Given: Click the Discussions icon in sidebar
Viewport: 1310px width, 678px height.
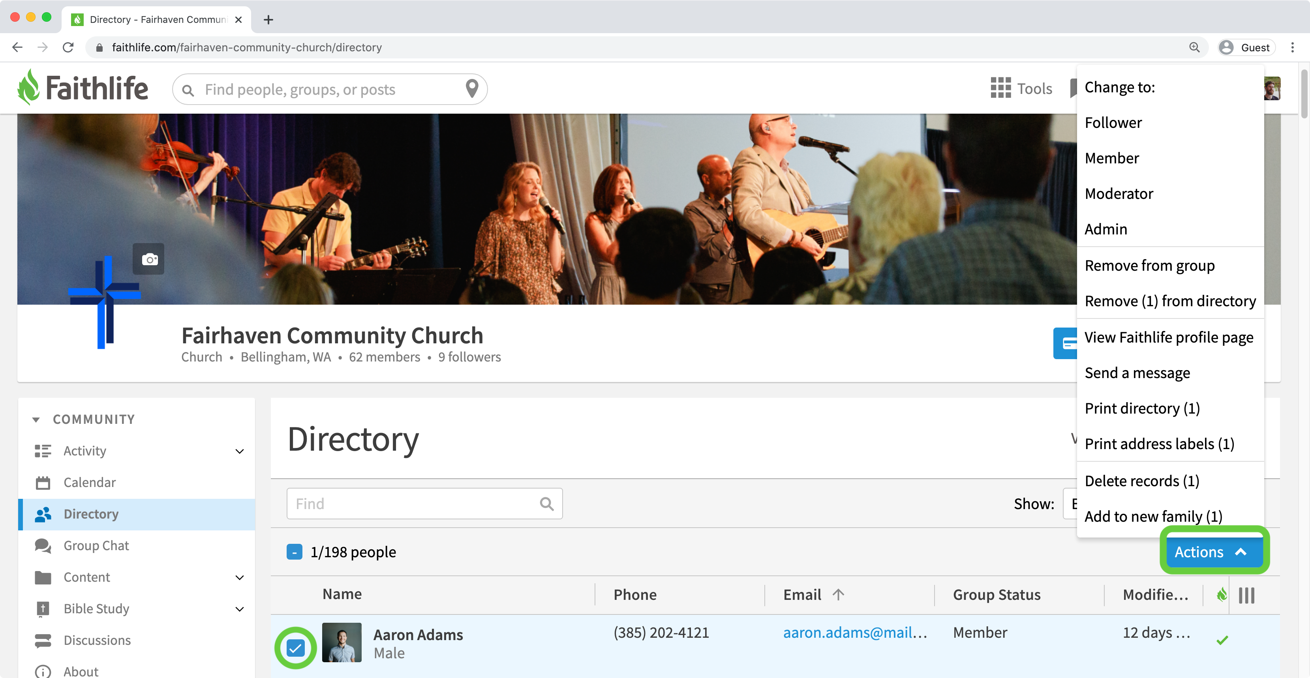Looking at the screenshot, I should [x=43, y=641].
